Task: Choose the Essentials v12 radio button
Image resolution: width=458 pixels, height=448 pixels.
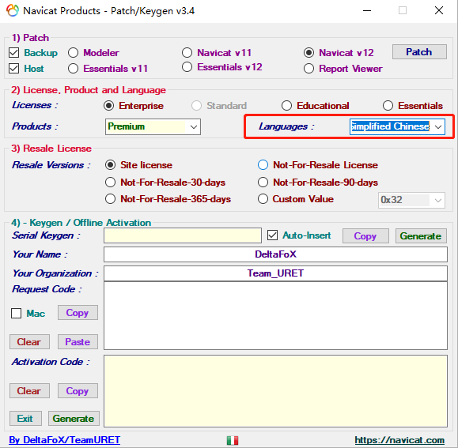Action: point(187,67)
